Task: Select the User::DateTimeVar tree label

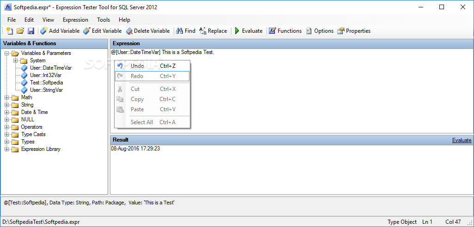Action: point(51,68)
